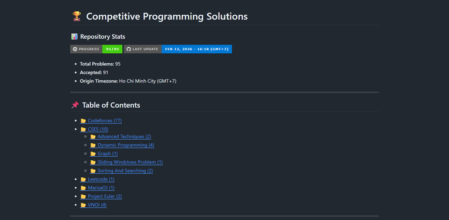Click the bar chart icon beside Repository Stats
The height and width of the screenshot is (220, 449).
point(74,37)
